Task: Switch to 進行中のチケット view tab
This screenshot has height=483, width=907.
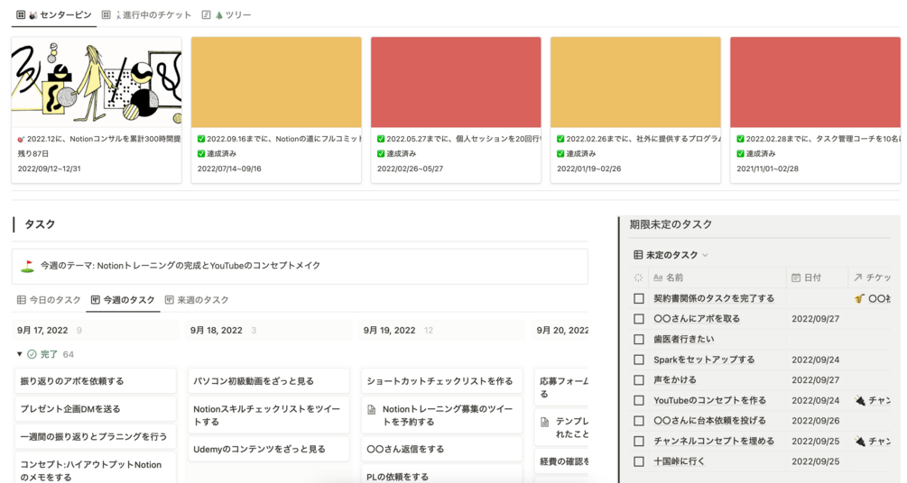Action: [146, 15]
